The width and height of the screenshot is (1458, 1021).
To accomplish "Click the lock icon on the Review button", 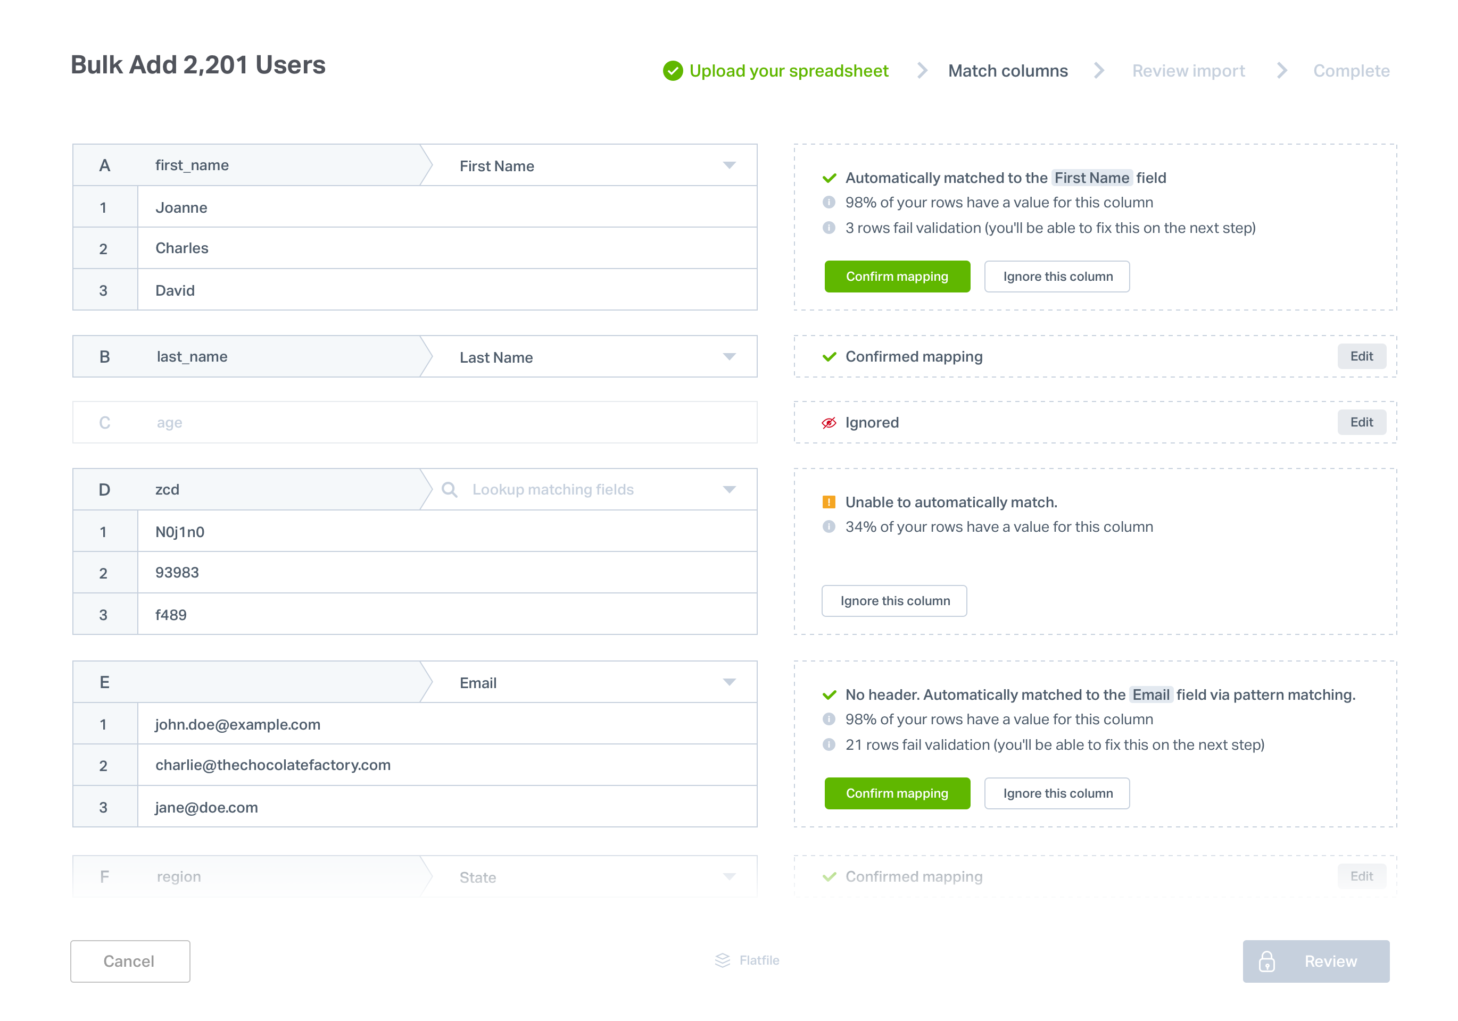I will point(1267,961).
